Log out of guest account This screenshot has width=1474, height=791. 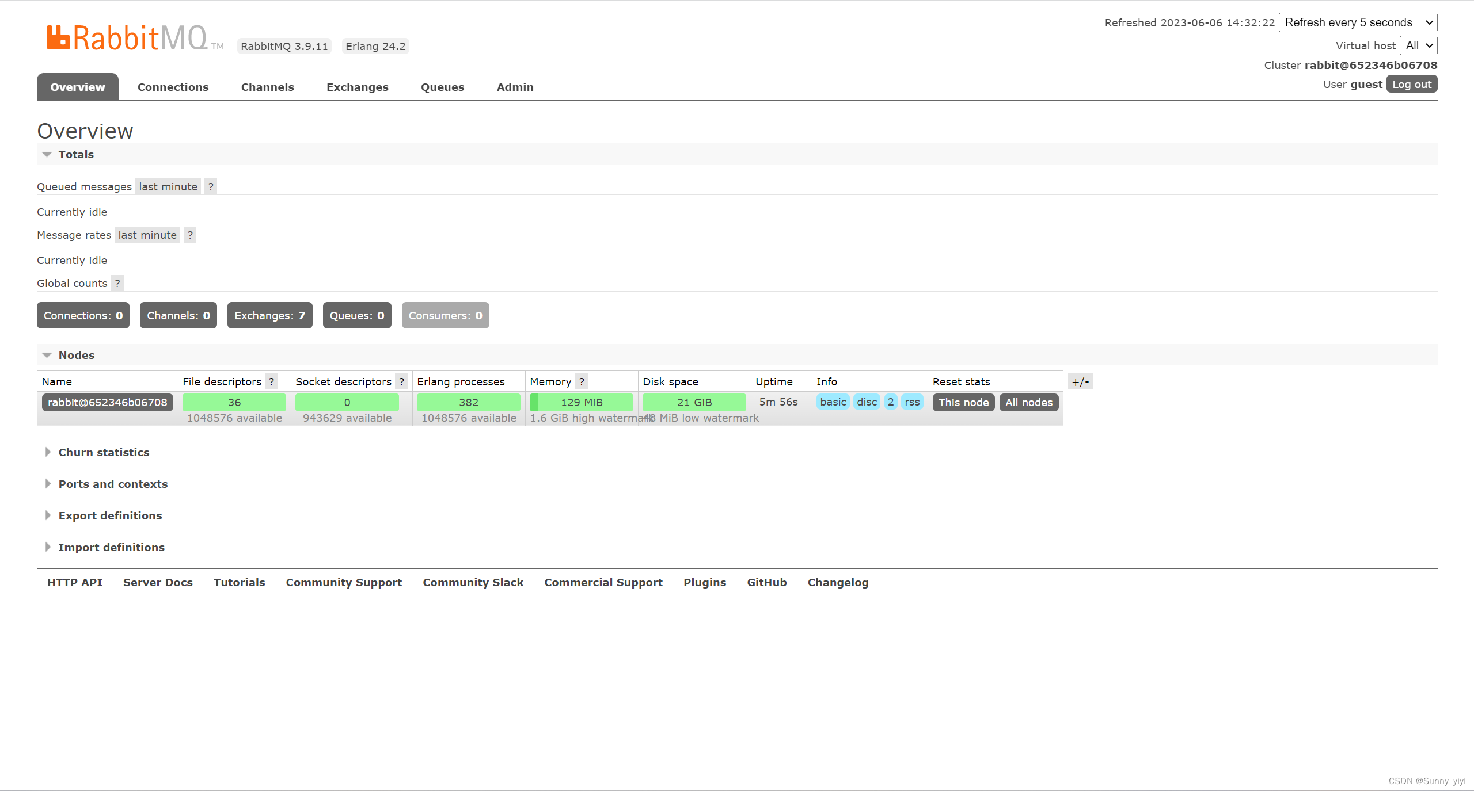pos(1411,84)
